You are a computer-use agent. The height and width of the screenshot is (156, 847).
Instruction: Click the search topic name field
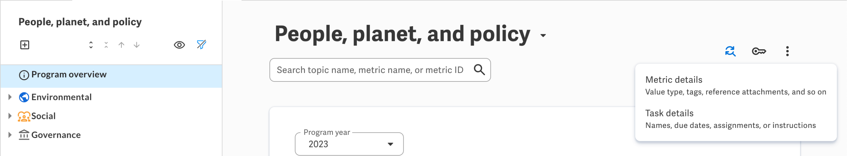(x=370, y=70)
